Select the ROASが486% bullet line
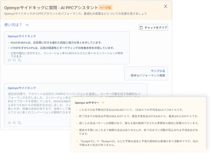 tap(56, 42)
